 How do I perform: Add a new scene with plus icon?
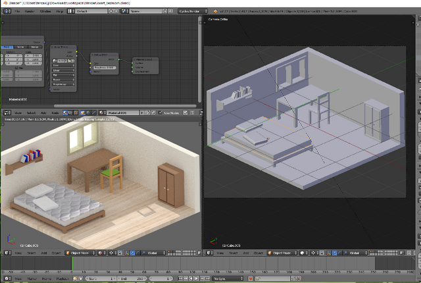165,11
